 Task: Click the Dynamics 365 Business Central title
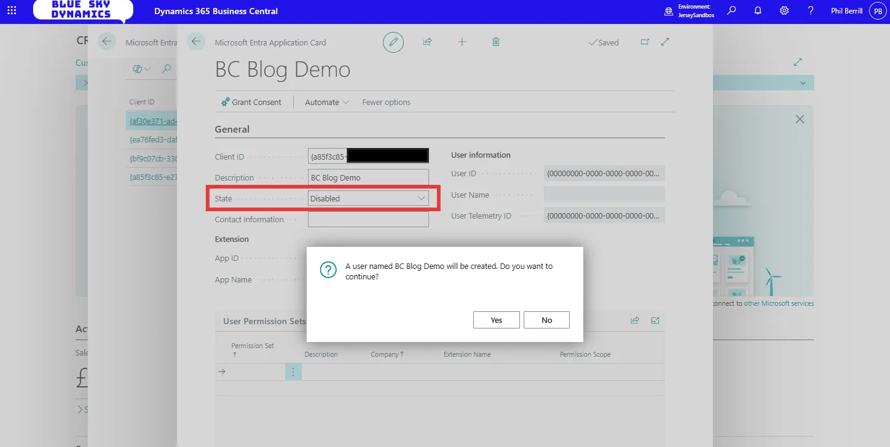pos(216,11)
